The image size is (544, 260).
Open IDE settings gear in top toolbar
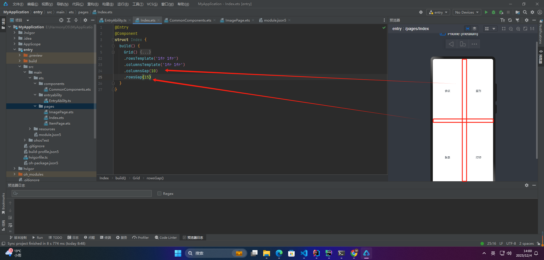pyautogui.click(x=532, y=12)
